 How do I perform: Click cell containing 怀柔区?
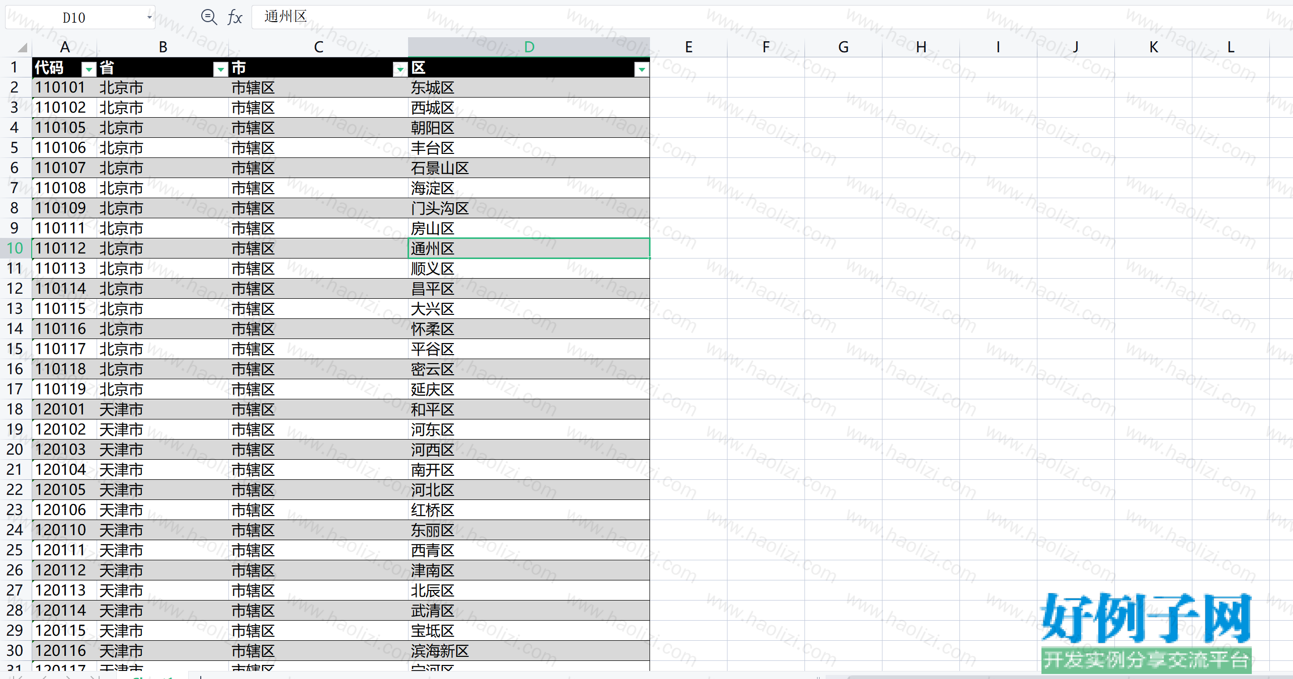click(529, 329)
